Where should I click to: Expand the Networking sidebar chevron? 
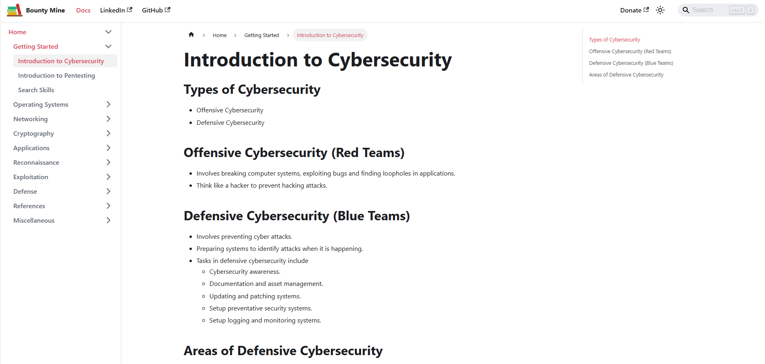pyautogui.click(x=108, y=119)
